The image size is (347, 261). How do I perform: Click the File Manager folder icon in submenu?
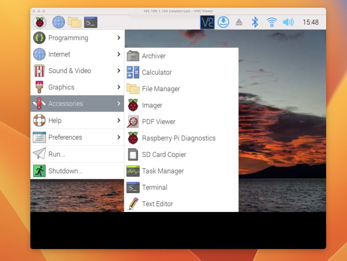click(133, 89)
